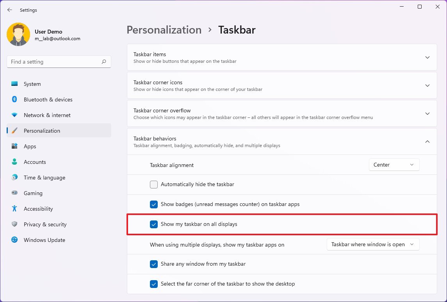Click the search magnifier icon
447x302 pixels.
pos(104,62)
